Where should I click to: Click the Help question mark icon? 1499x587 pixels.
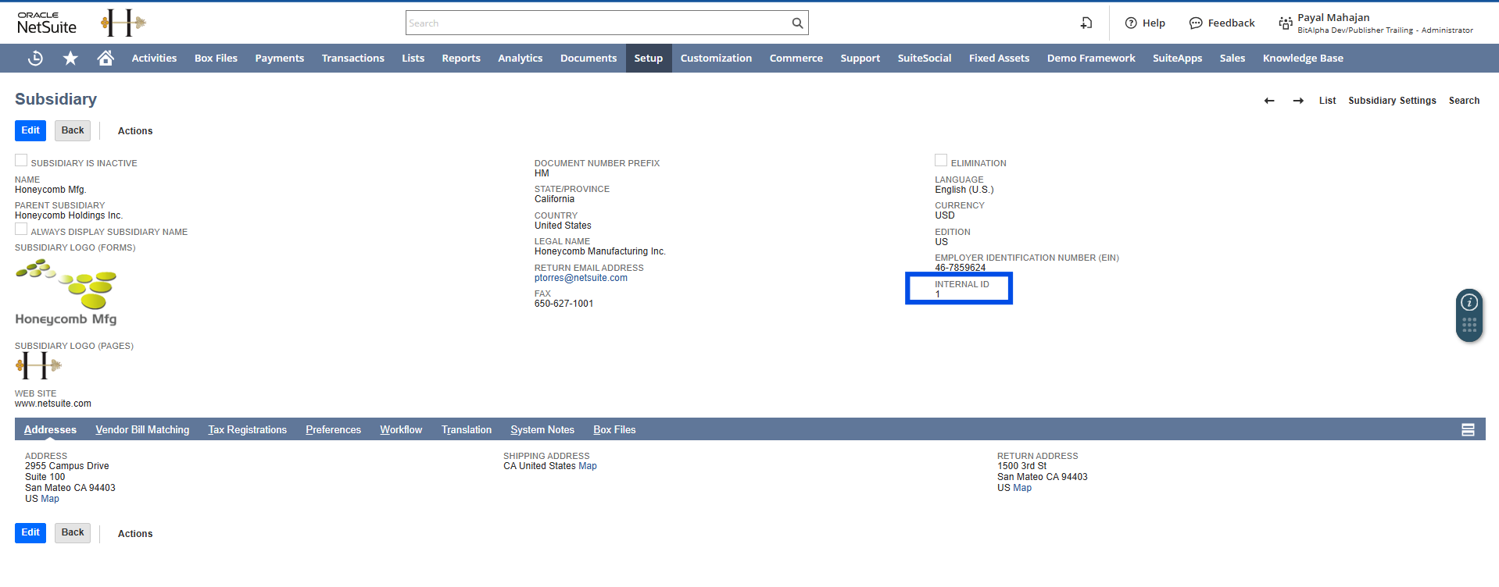(x=1131, y=23)
